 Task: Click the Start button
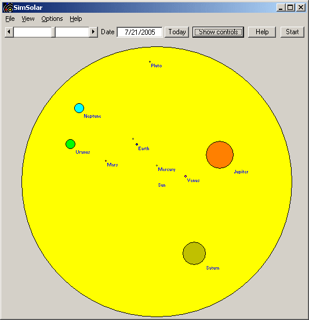pos(292,32)
